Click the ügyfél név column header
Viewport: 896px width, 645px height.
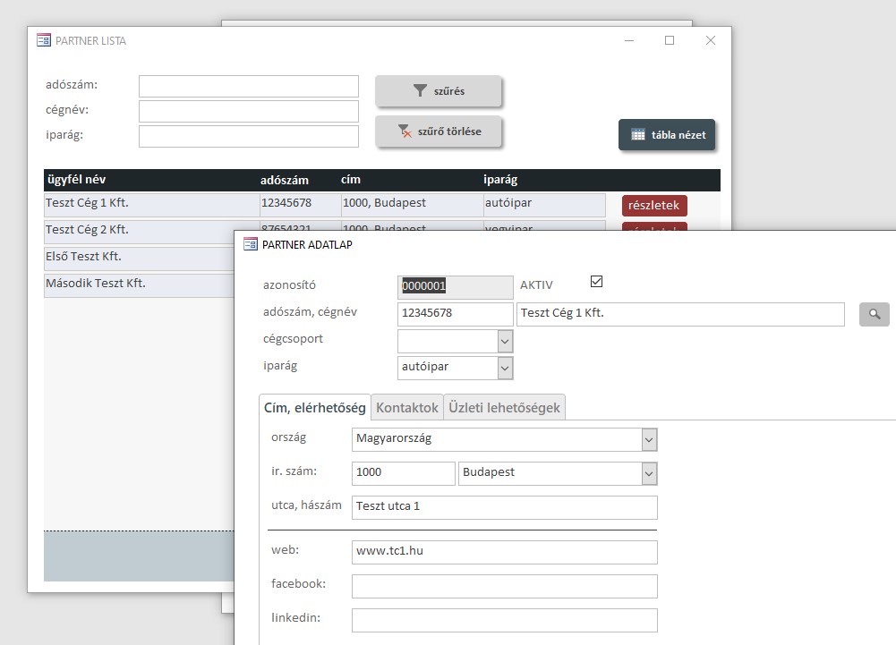(x=77, y=180)
